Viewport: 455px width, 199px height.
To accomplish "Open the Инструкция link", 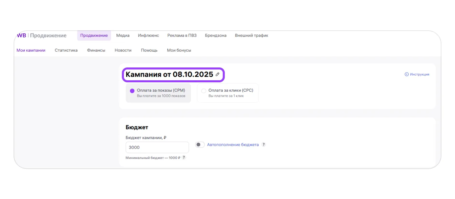I will [x=417, y=74].
